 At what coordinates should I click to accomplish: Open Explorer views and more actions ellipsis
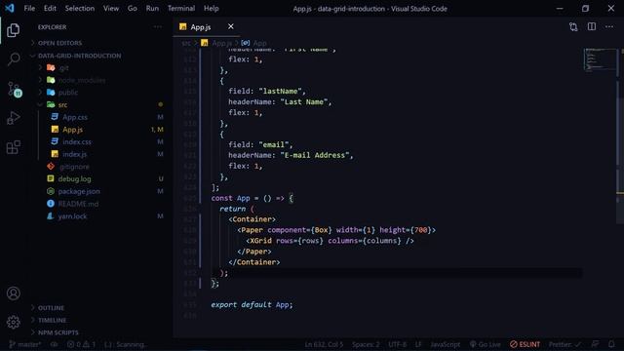pos(158,27)
